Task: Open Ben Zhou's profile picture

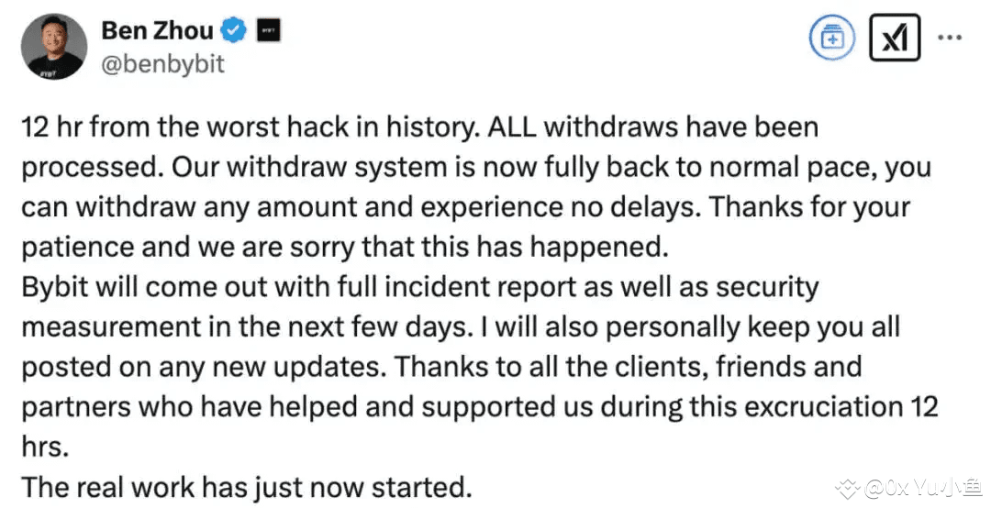Action: 54,47
